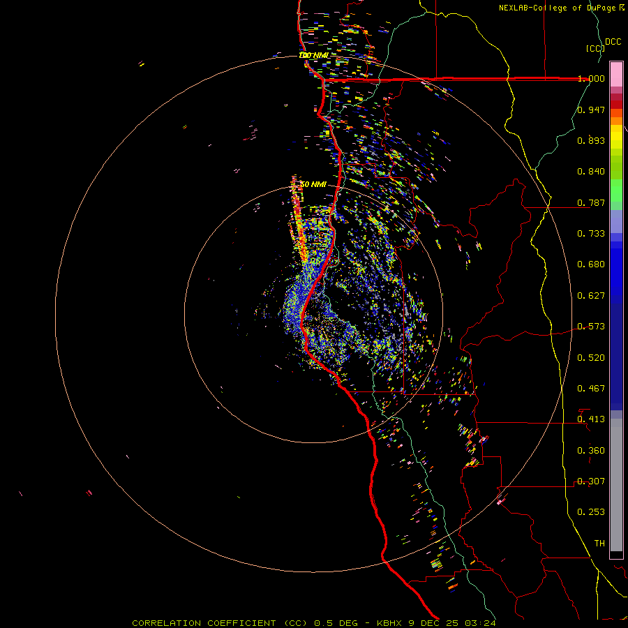628x628 pixels.
Task: Click the 0.413 legend value
Action: click(x=591, y=419)
